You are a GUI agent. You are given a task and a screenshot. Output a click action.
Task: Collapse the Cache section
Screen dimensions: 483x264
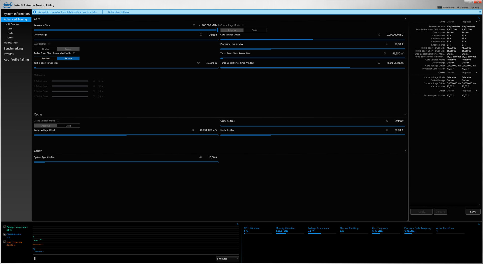[x=405, y=114]
